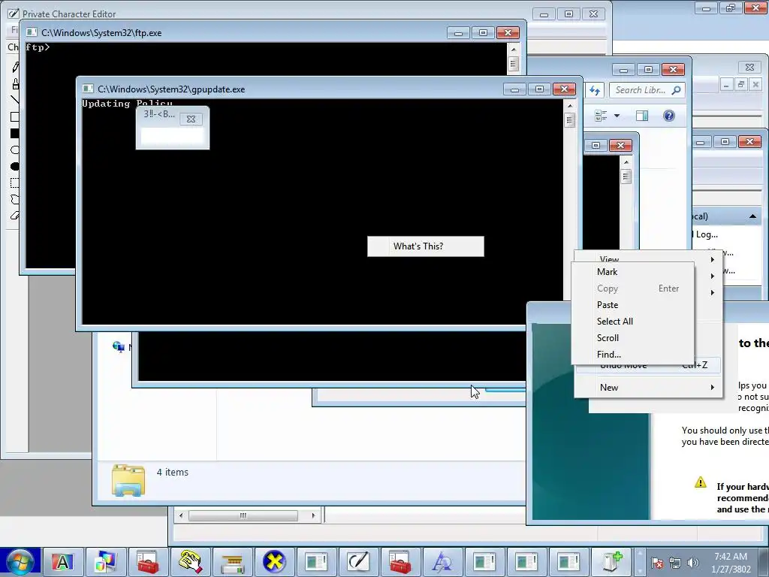Image resolution: width=769 pixels, height=577 pixels.
Task: Select the Filled Rectangle tool in Character Editor
Action: (15, 133)
